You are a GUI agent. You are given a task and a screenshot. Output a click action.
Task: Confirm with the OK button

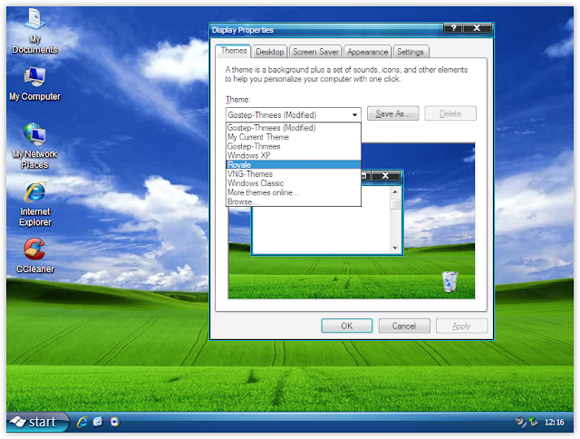coord(346,326)
